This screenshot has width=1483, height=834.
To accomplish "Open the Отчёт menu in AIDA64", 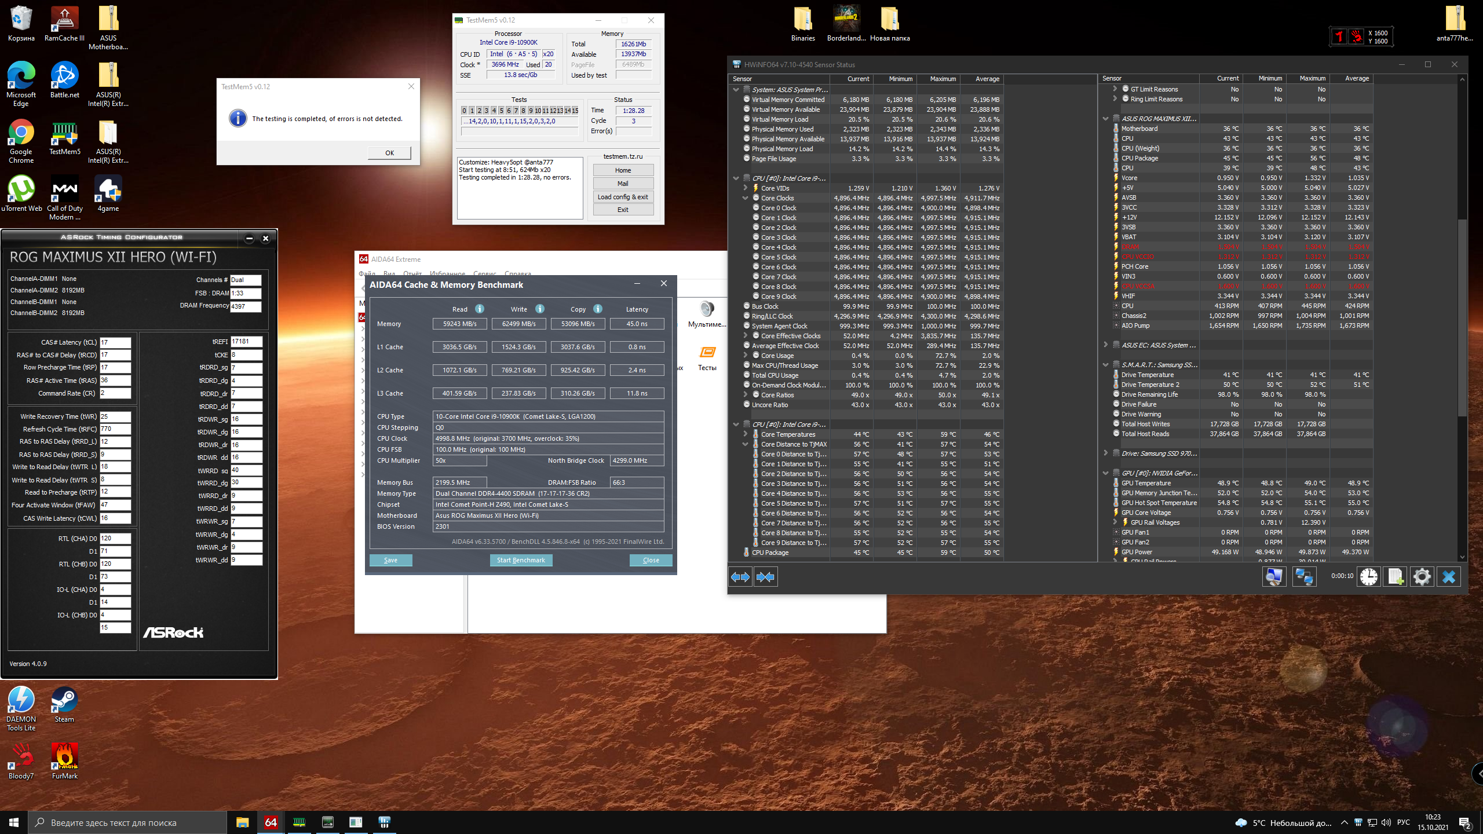I will (412, 273).
